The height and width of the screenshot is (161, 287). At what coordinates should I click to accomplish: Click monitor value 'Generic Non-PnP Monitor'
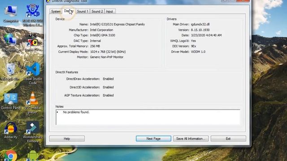click(107, 57)
